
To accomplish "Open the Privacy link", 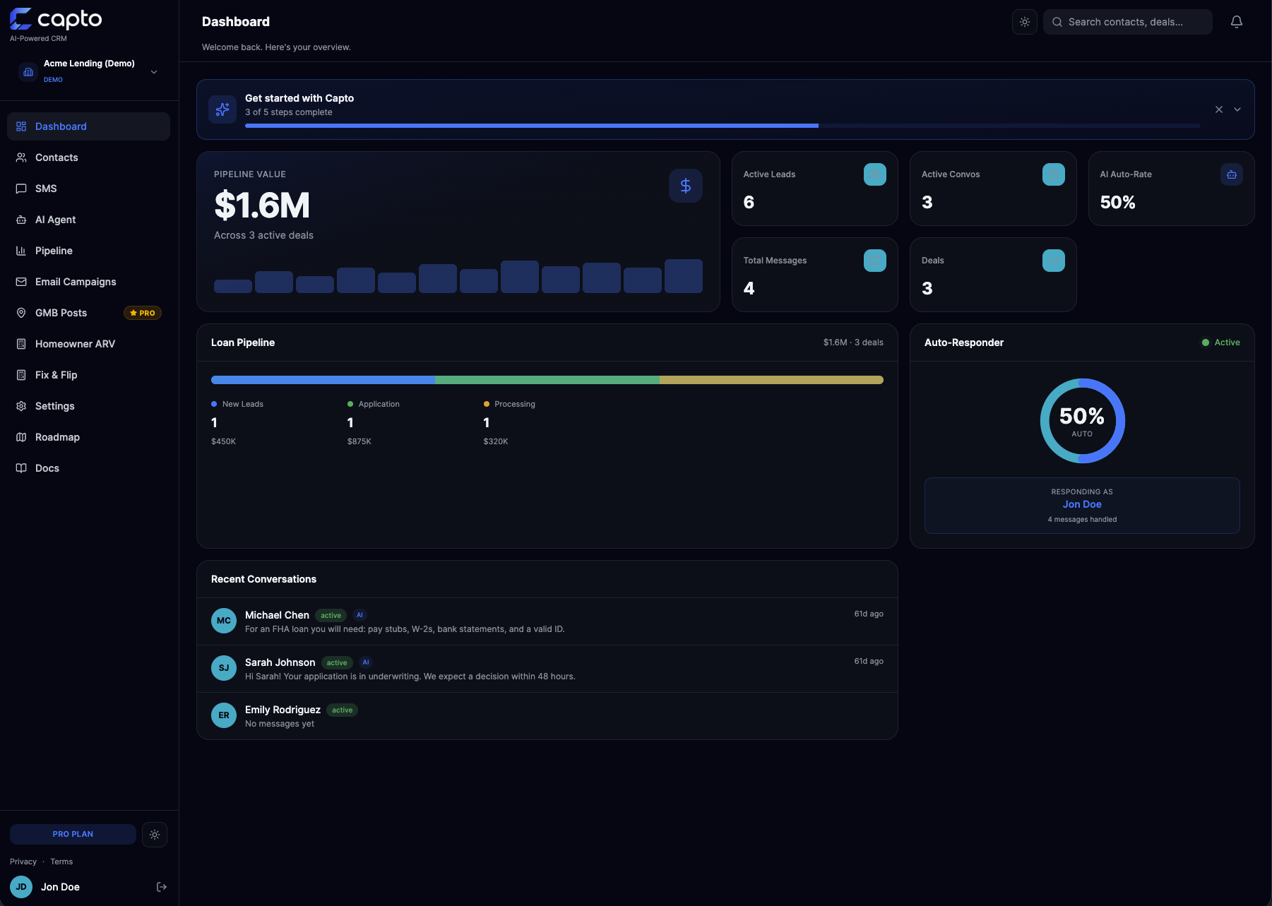I will point(23,862).
